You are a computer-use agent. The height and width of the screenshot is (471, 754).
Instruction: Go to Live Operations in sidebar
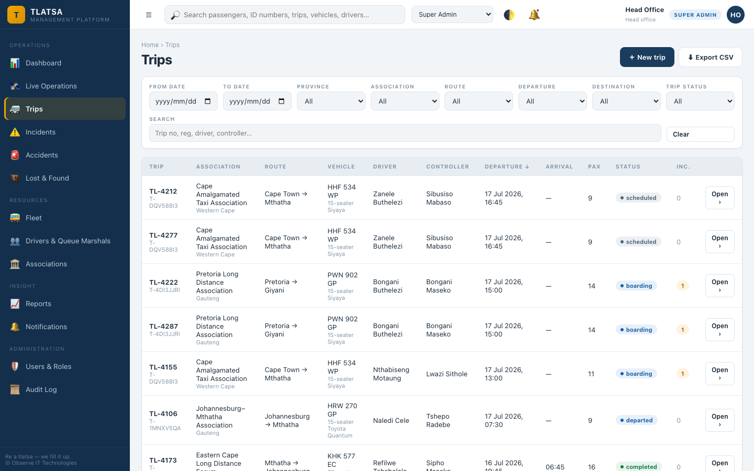(x=65, y=86)
